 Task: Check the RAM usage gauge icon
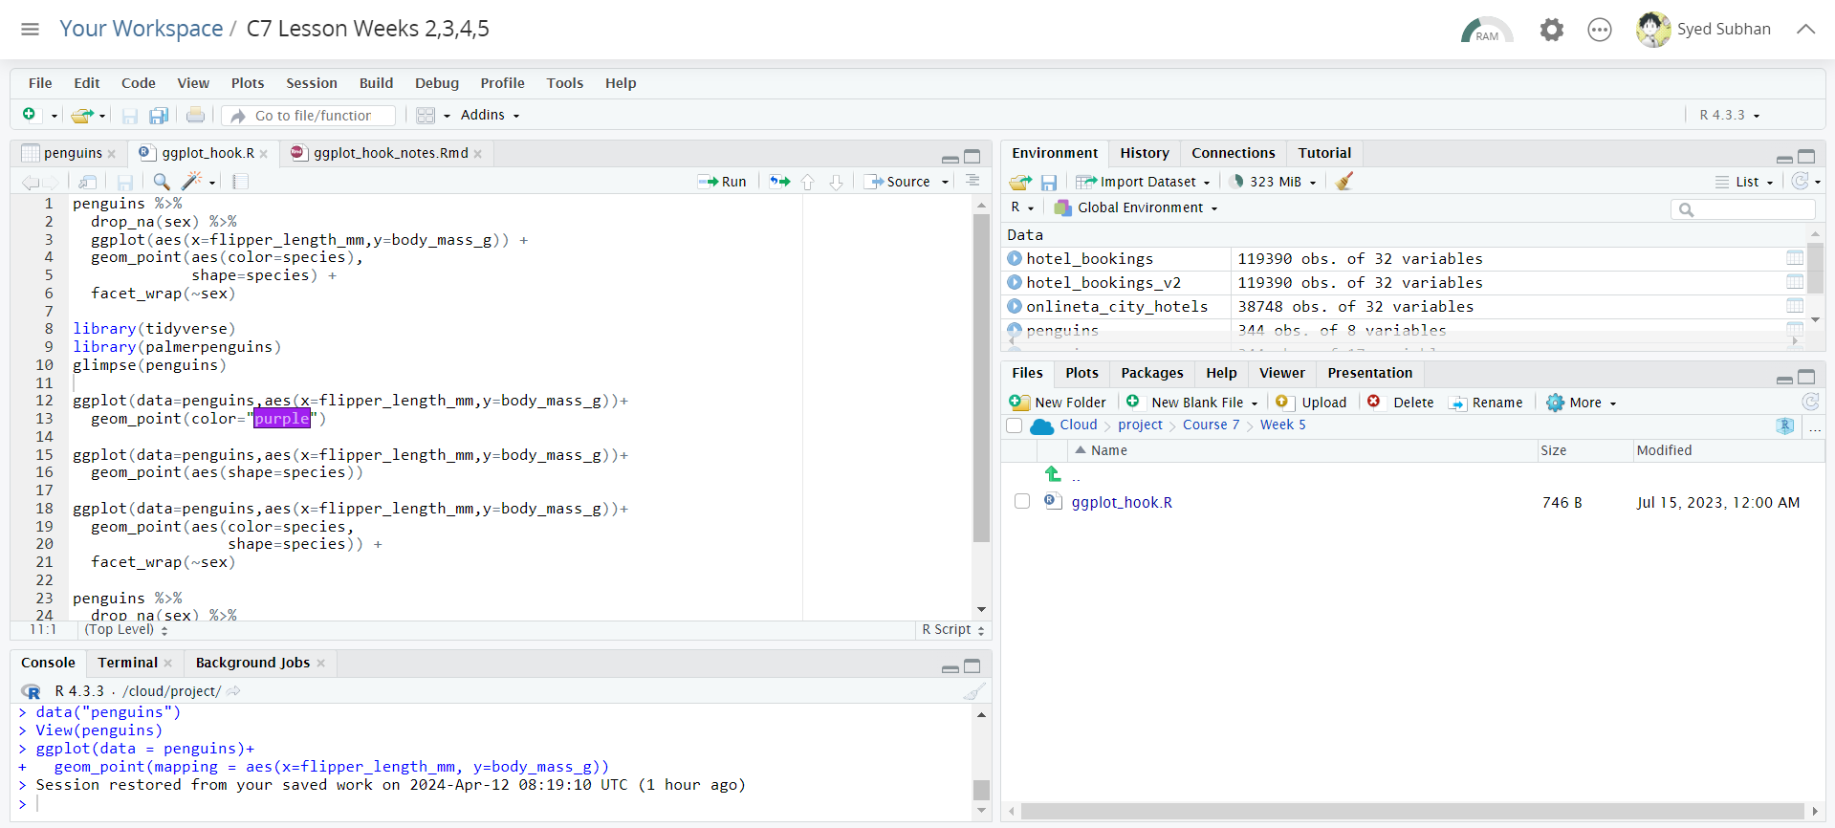tap(1486, 30)
